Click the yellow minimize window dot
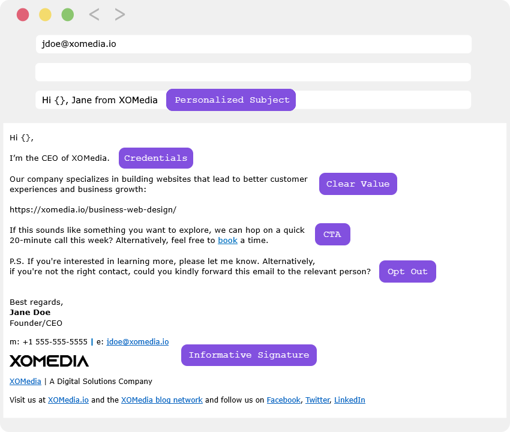The height and width of the screenshot is (432, 510). 45,14
